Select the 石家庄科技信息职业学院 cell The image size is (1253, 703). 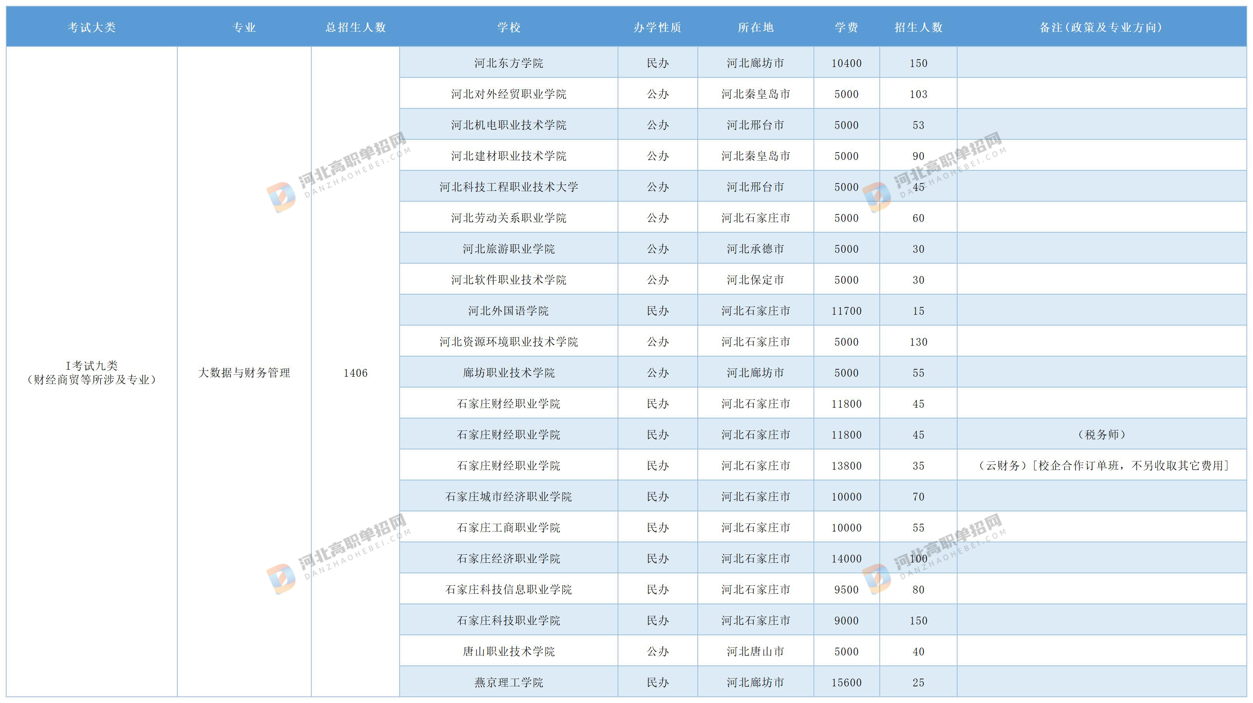click(509, 589)
